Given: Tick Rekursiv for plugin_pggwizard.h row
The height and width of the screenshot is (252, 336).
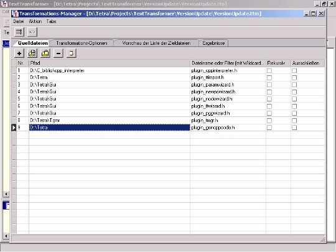Looking at the screenshot, I should point(269,113).
